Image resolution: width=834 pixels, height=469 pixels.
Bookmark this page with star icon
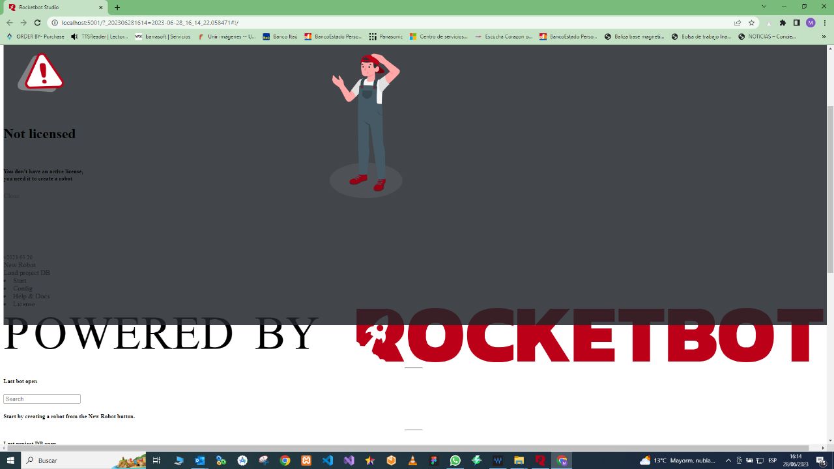[x=751, y=23]
